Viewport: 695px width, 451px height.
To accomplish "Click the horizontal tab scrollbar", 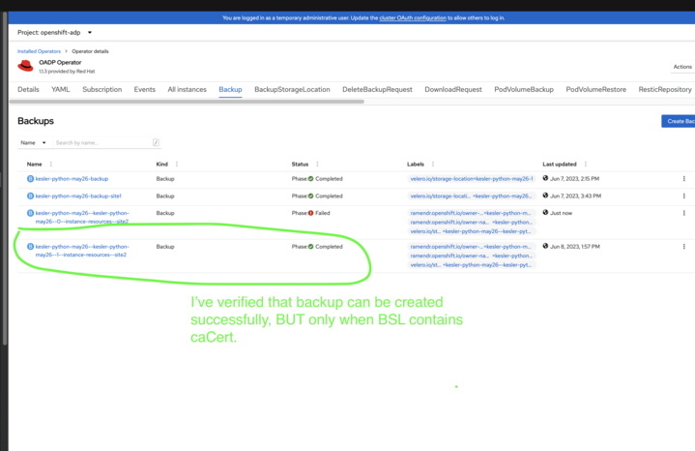I will click(187, 102).
